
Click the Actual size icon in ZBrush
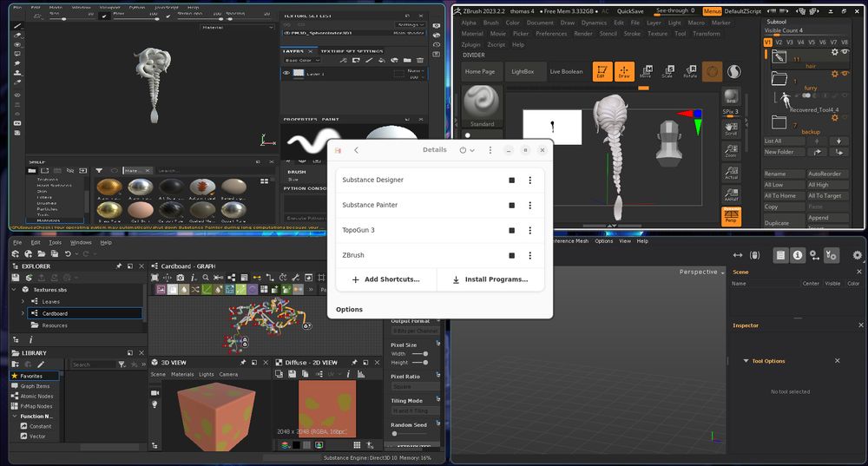click(x=731, y=173)
